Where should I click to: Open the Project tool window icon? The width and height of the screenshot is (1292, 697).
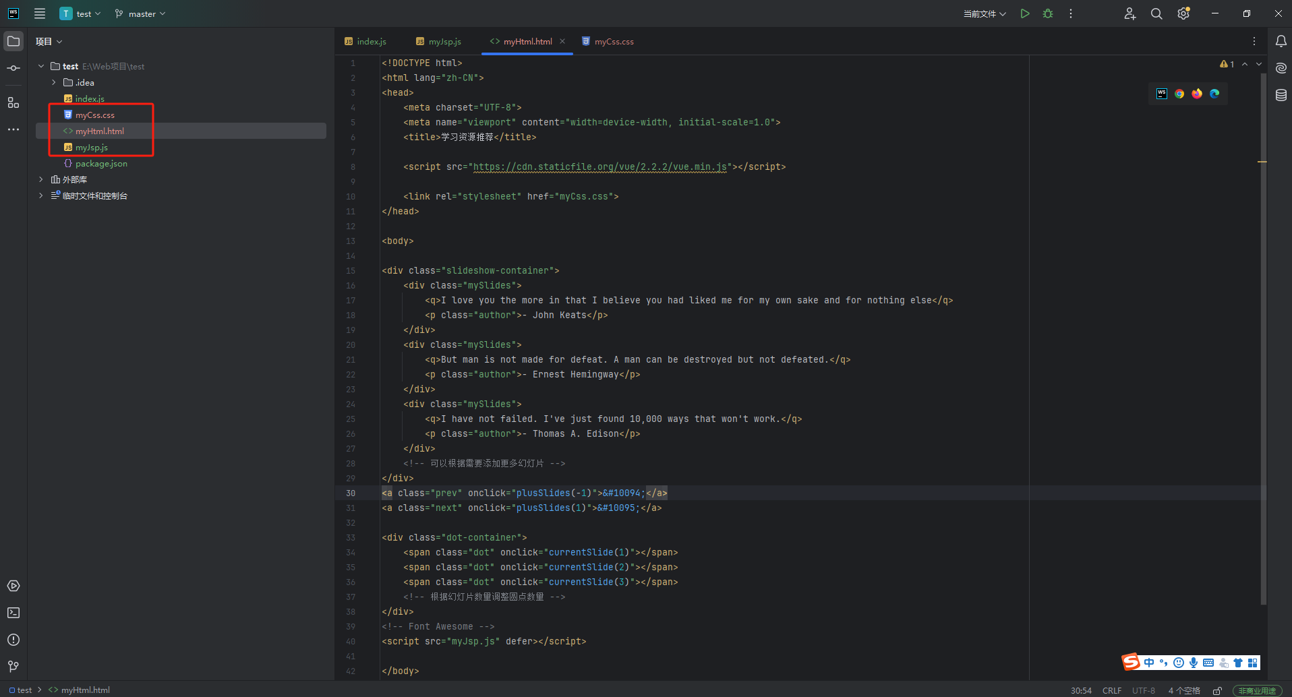tap(13, 41)
